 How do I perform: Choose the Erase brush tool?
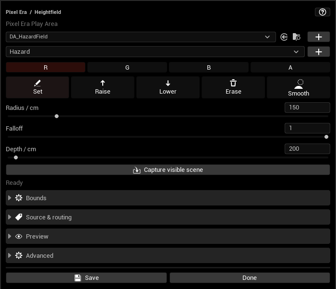click(233, 87)
